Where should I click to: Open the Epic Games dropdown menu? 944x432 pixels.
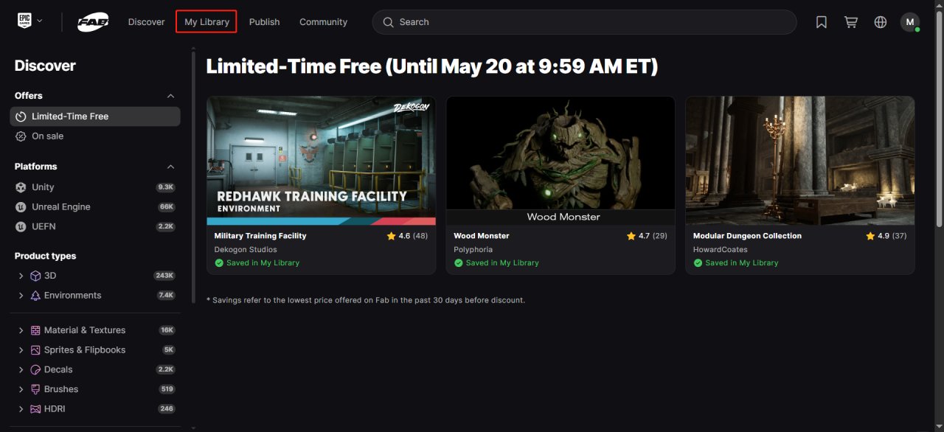(30, 21)
